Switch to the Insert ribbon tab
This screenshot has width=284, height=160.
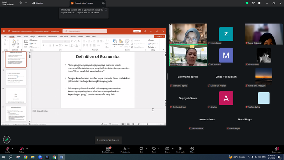19,36
